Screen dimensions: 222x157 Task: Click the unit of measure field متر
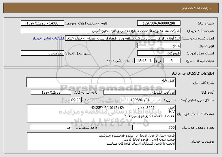(x=50, y=127)
